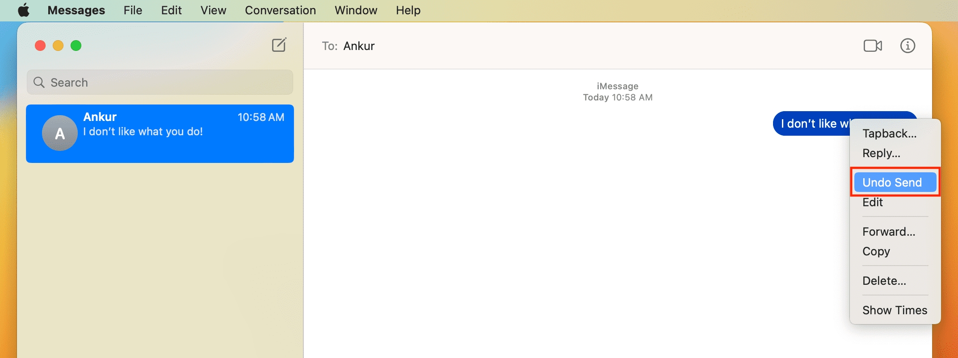This screenshot has height=358, width=958.
Task: Click Ankur's avatar with letter A
Action: click(60, 133)
